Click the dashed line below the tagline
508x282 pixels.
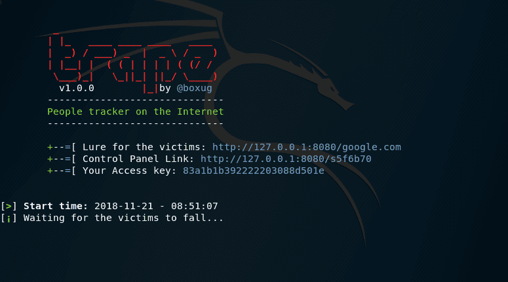pyautogui.click(x=136, y=123)
